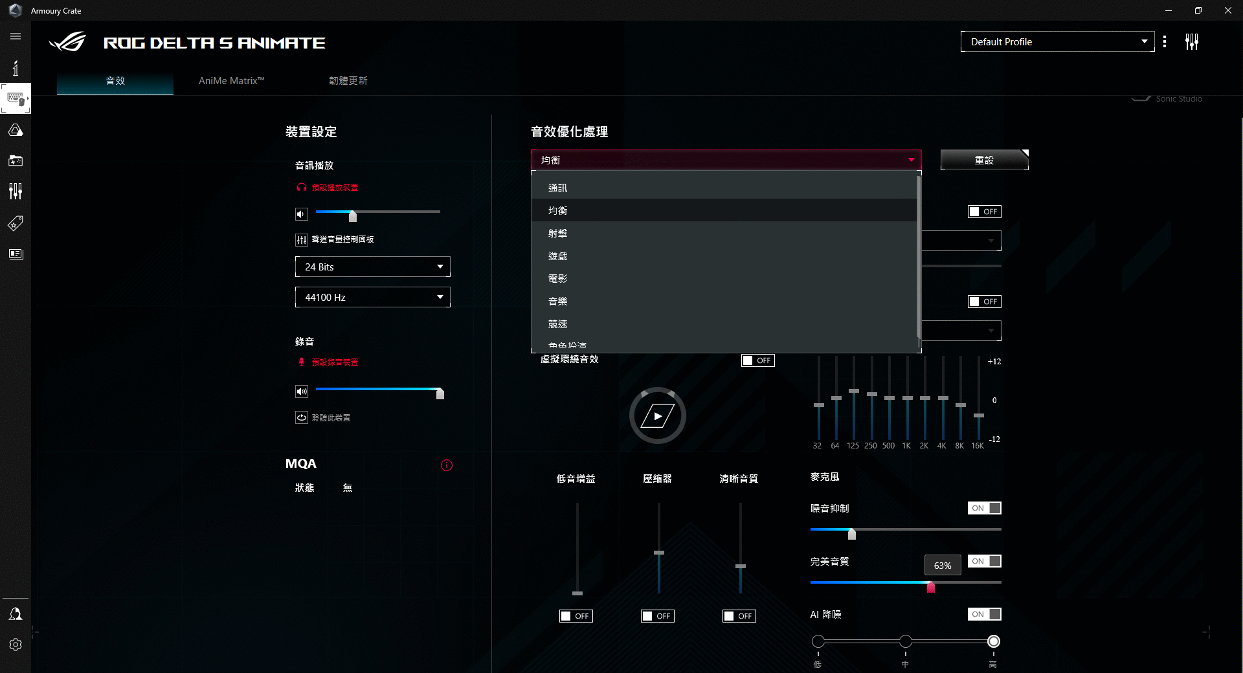Toggle the upper OFF switch right of preset list
The image size is (1243, 673).
pyautogui.click(x=985, y=212)
